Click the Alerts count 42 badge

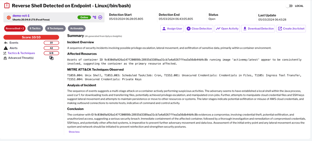click(51, 48)
